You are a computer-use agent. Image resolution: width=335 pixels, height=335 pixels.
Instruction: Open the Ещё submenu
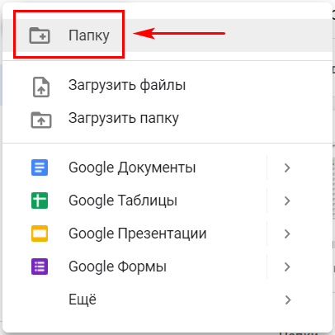click(167, 300)
